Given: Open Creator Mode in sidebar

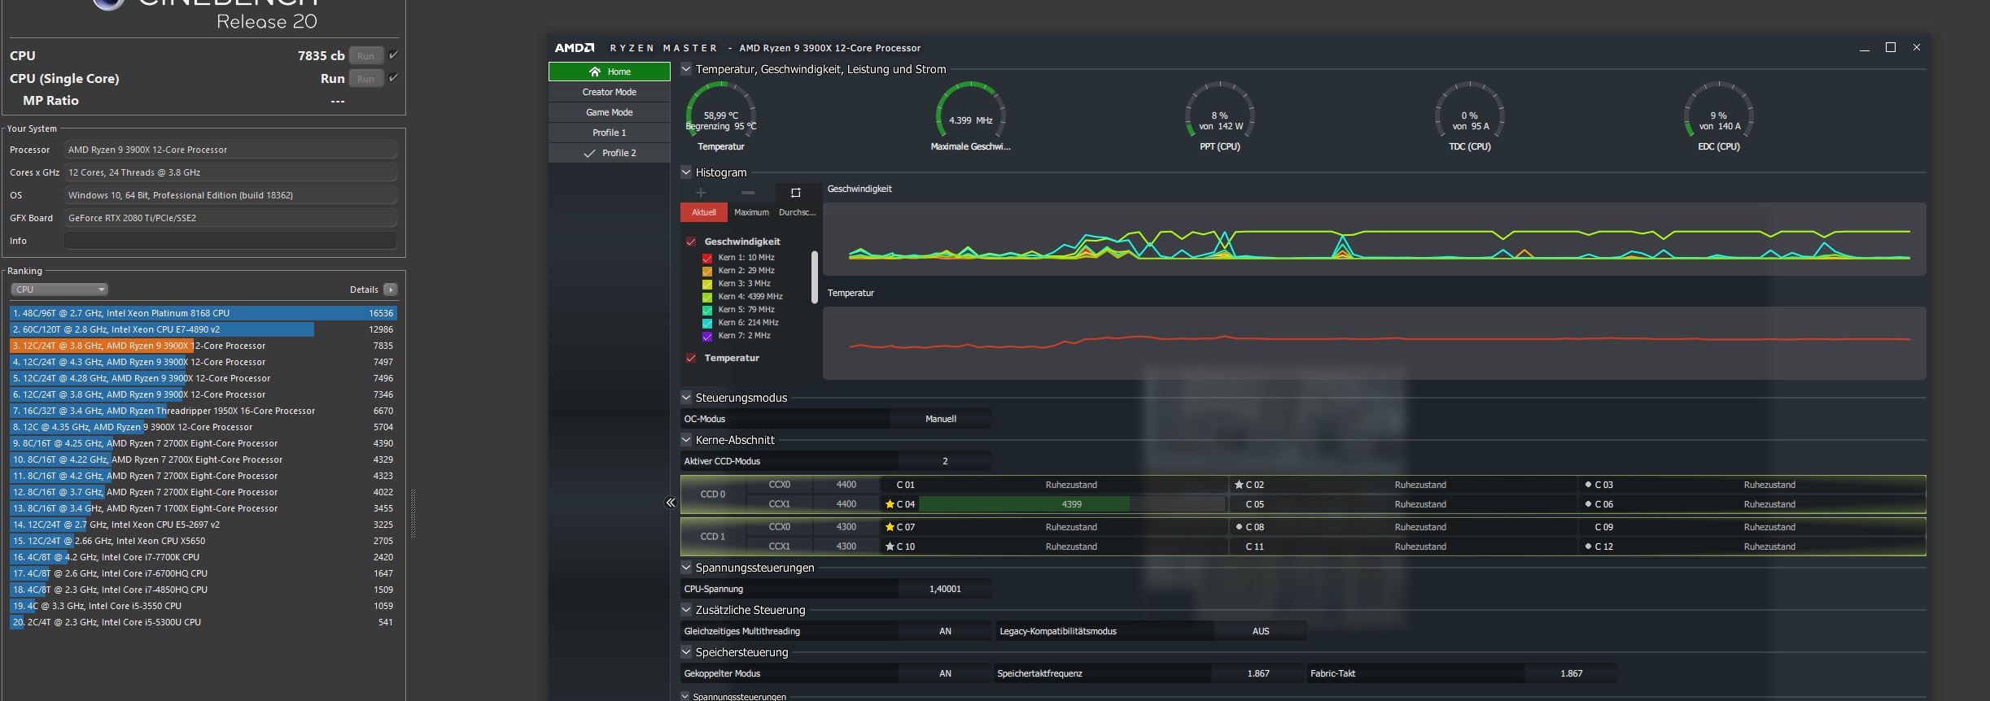Looking at the screenshot, I should (x=610, y=92).
